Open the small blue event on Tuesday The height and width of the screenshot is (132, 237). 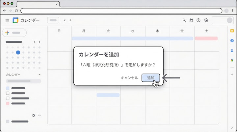[108, 95]
